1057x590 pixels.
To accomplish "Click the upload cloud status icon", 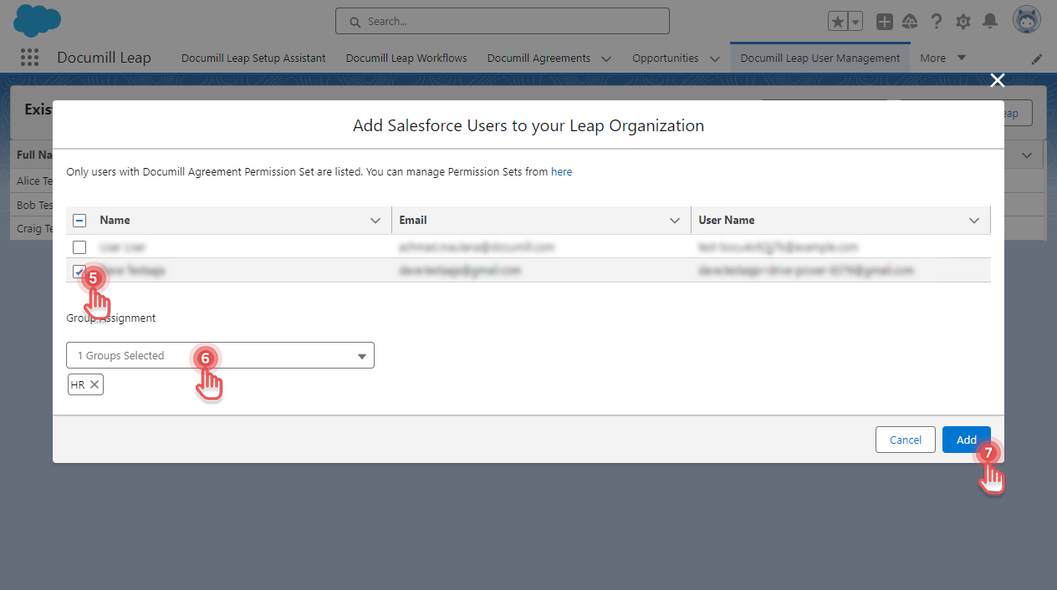I will point(910,21).
